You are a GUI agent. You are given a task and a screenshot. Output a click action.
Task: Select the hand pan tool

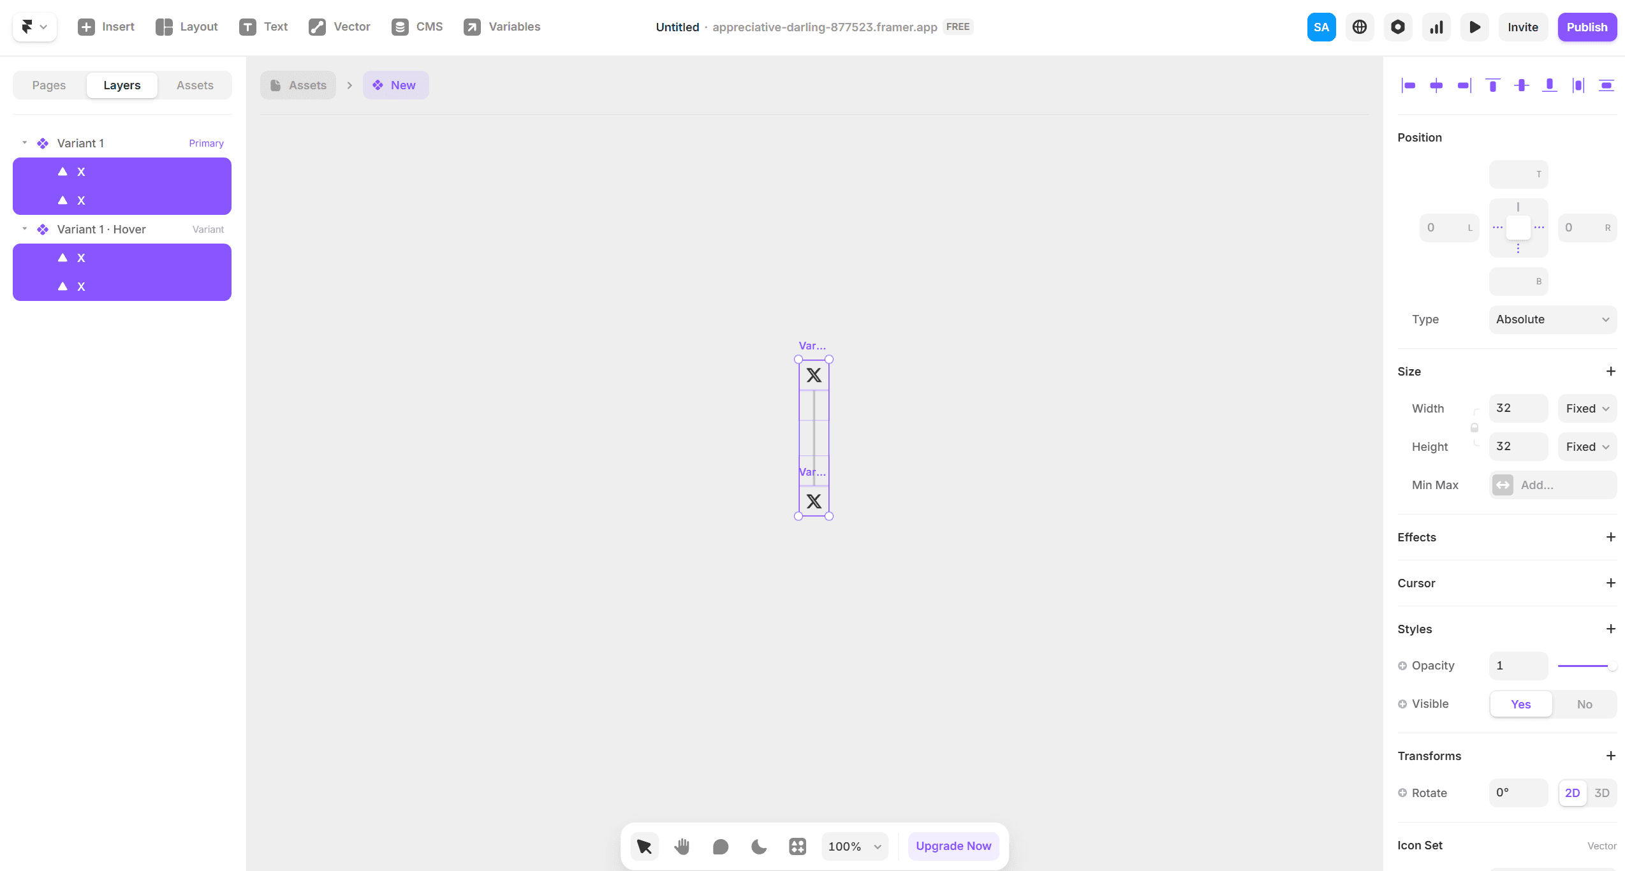point(682,846)
